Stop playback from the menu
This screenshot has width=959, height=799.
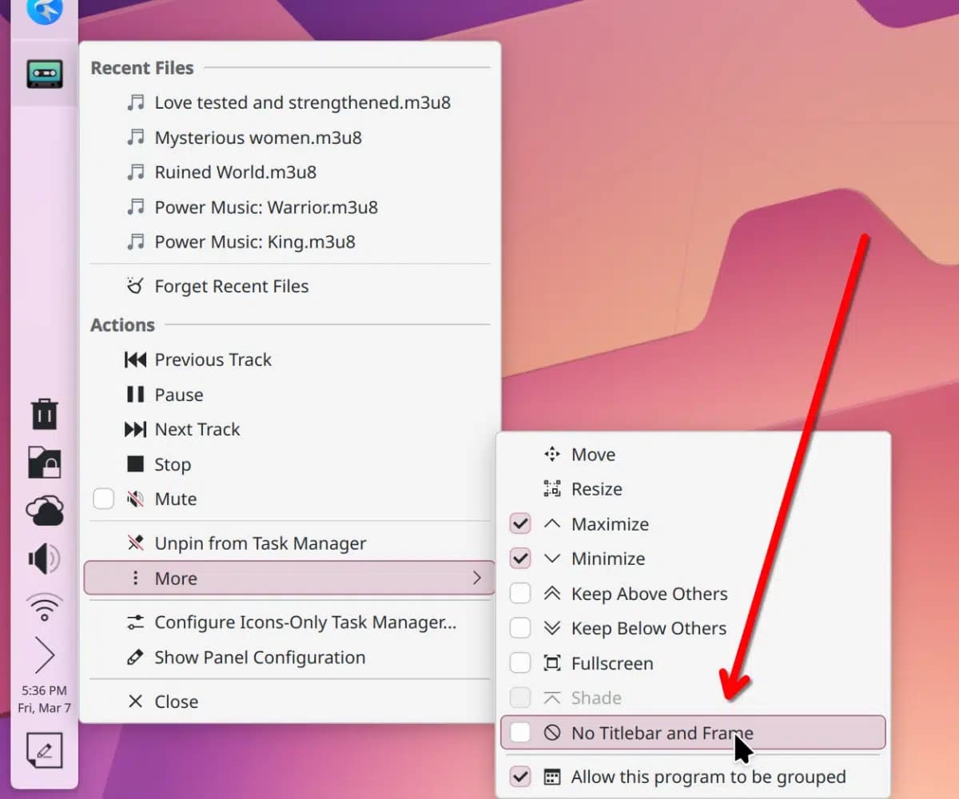tap(289, 464)
